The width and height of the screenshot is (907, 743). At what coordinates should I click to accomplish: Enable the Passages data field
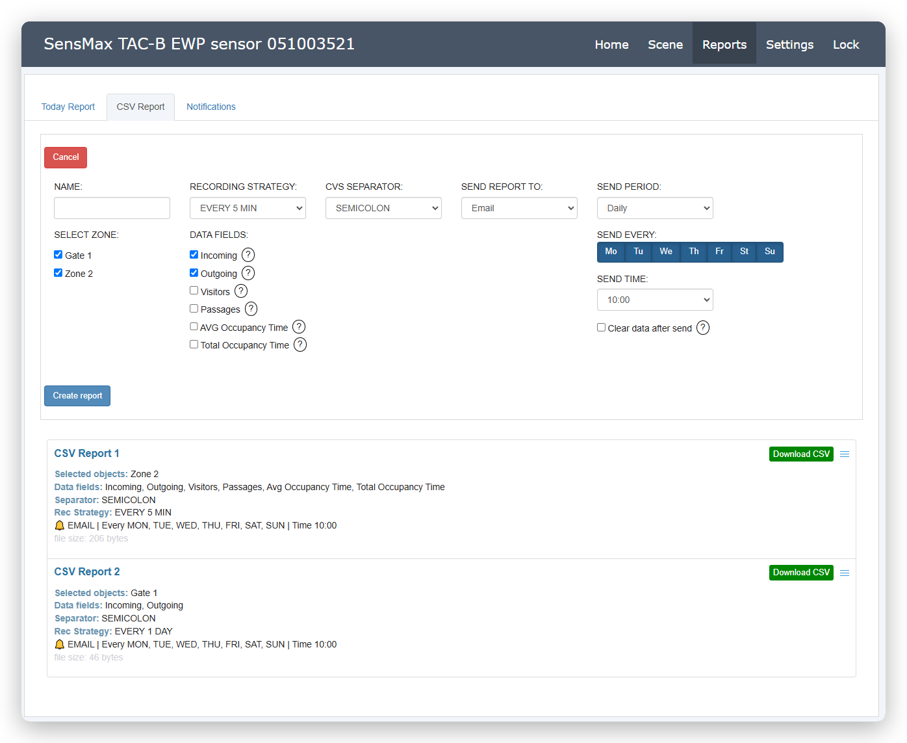tap(194, 309)
